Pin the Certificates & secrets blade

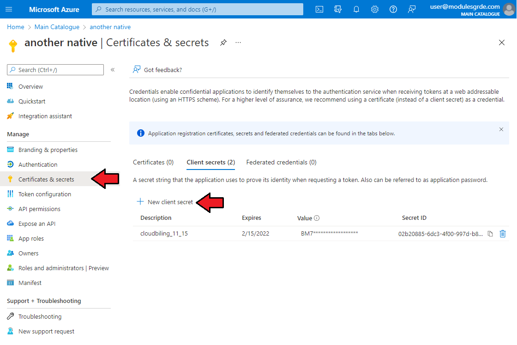[x=223, y=42]
